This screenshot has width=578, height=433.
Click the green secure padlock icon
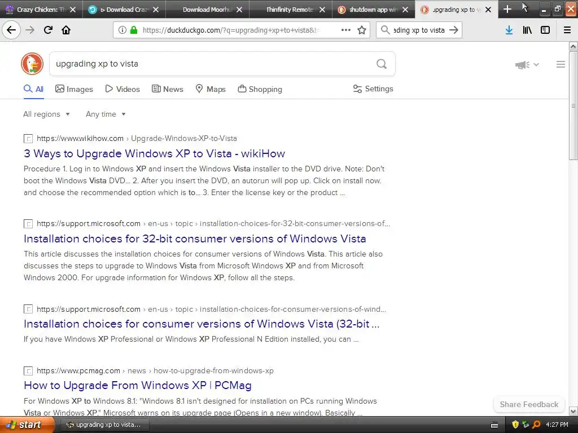[x=134, y=30]
